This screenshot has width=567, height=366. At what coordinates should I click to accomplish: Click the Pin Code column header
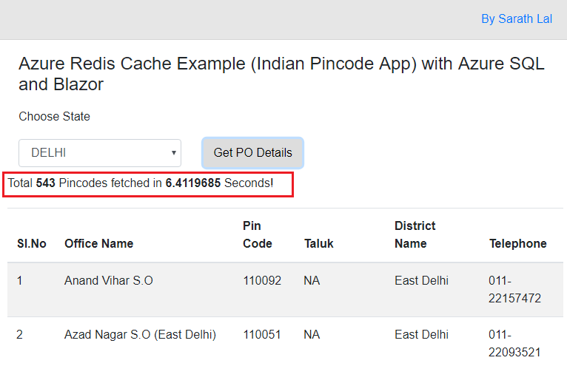point(258,234)
